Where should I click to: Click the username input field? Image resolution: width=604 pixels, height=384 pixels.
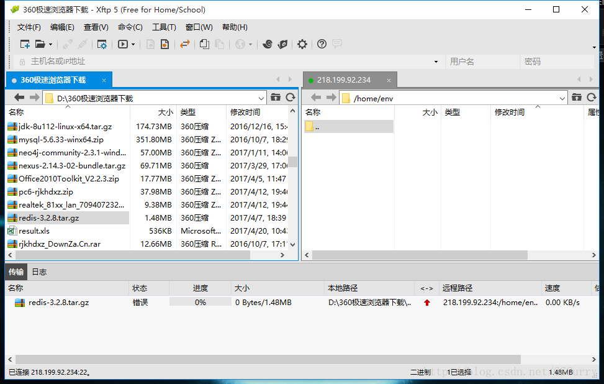click(x=482, y=62)
